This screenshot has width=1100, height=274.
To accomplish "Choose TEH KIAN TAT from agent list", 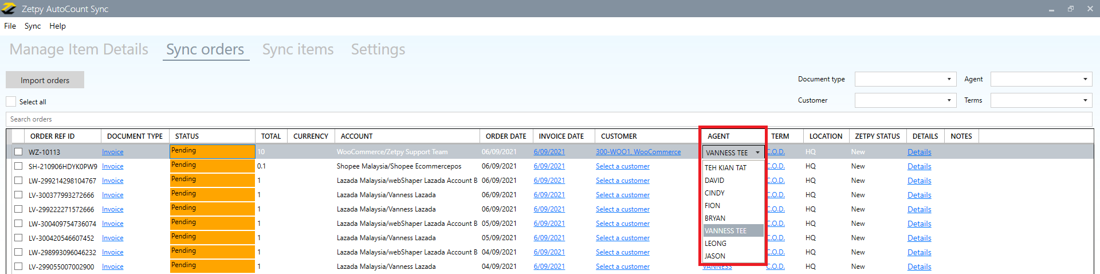I will tap(733, 168).
